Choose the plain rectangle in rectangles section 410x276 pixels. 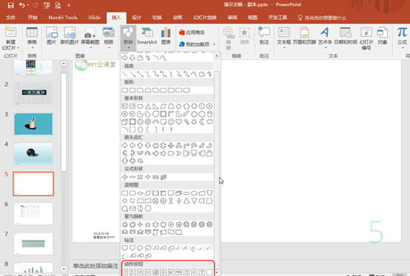point(125,90)
